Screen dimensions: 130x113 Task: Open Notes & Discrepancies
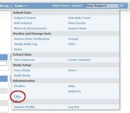click(x=30, y=28)
